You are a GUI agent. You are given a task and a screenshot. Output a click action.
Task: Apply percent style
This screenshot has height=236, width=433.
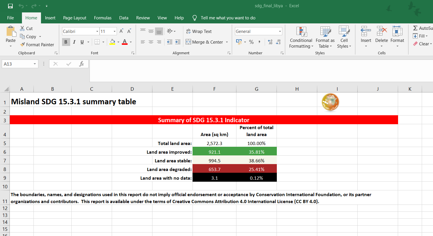(x=251, y=42)
